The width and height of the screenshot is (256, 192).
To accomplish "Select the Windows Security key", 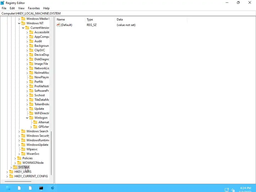I will 38,136.
